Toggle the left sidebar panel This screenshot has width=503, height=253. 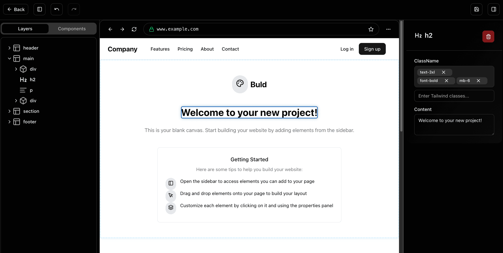pyautogui.click(x=40, y=9)
